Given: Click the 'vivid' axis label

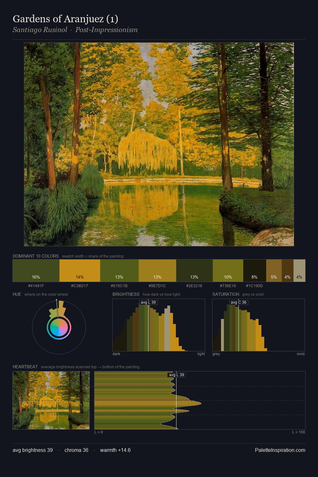Looking at the screenshot, I should (301, 354).
